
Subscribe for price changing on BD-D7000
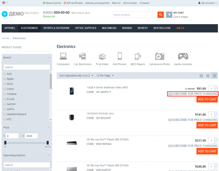[x=193, y=146]
